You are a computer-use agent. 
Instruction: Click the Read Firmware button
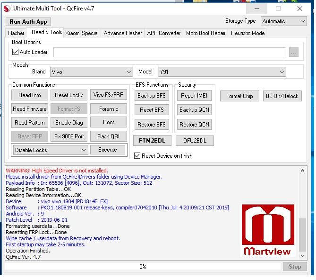click(30, 109)
